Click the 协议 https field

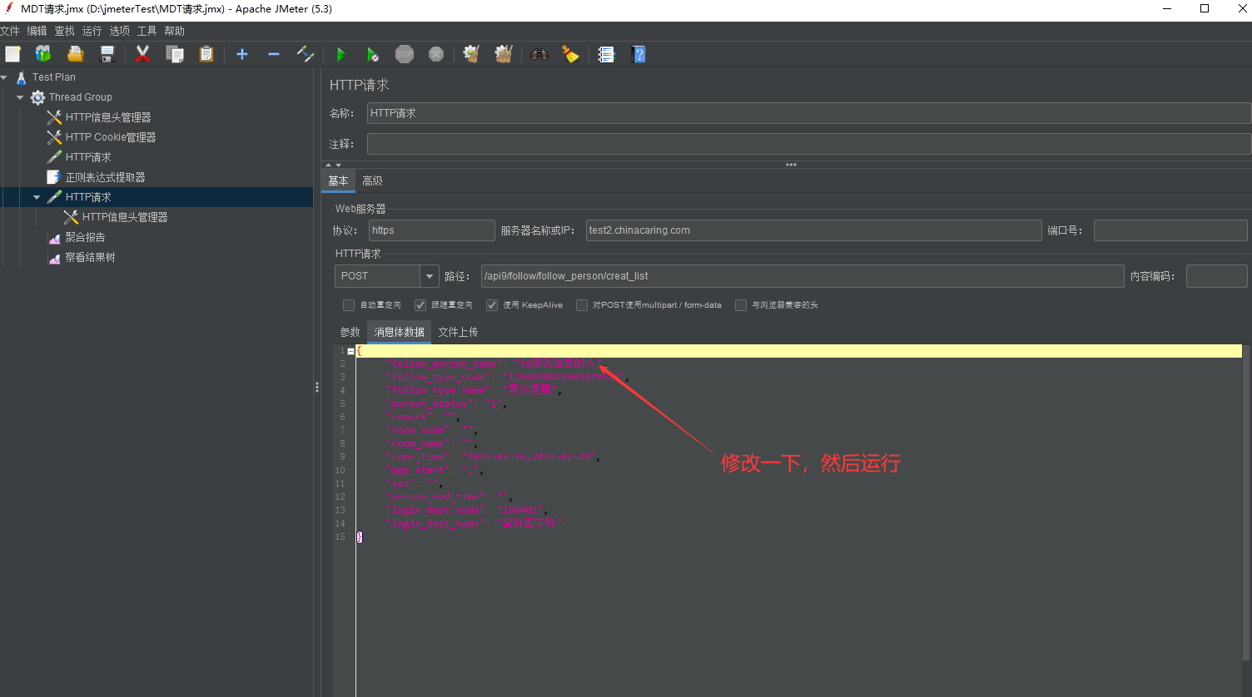432,230
